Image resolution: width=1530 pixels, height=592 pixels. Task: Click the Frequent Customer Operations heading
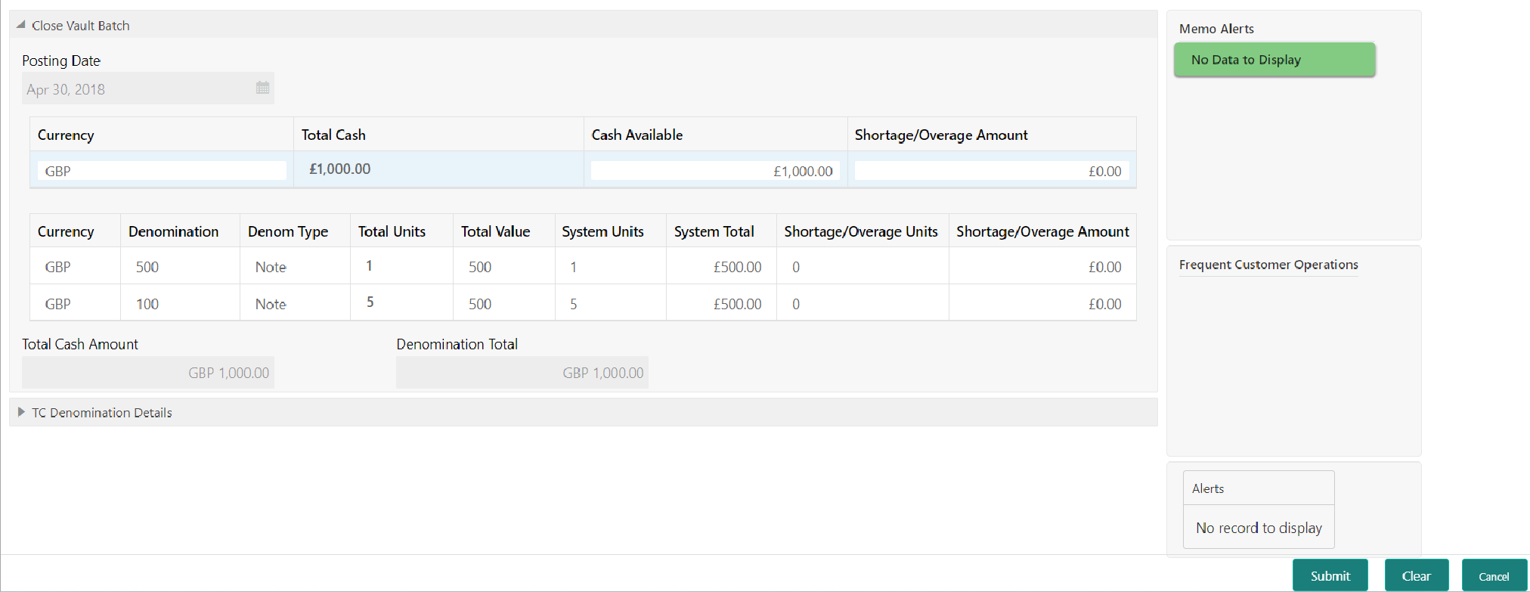[x=1268, y=265]
